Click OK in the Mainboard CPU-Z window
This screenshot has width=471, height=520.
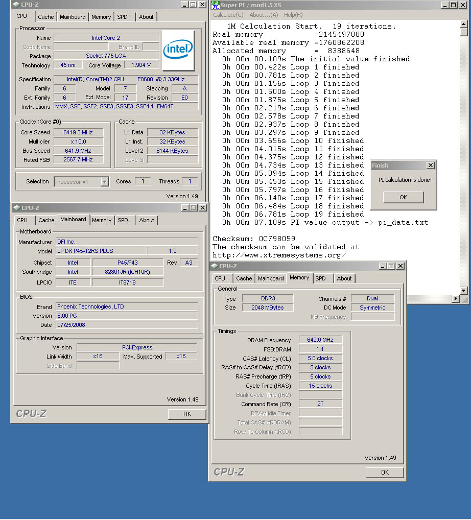187,414
